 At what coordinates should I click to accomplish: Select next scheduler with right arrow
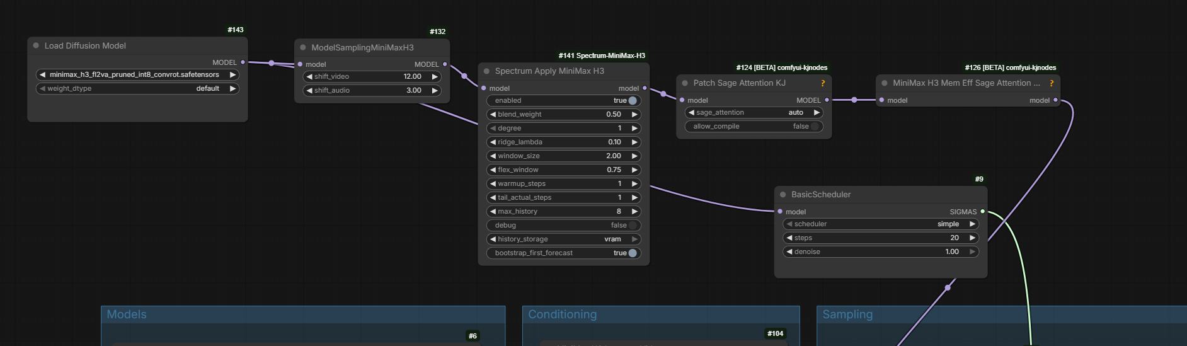point(972,224)
